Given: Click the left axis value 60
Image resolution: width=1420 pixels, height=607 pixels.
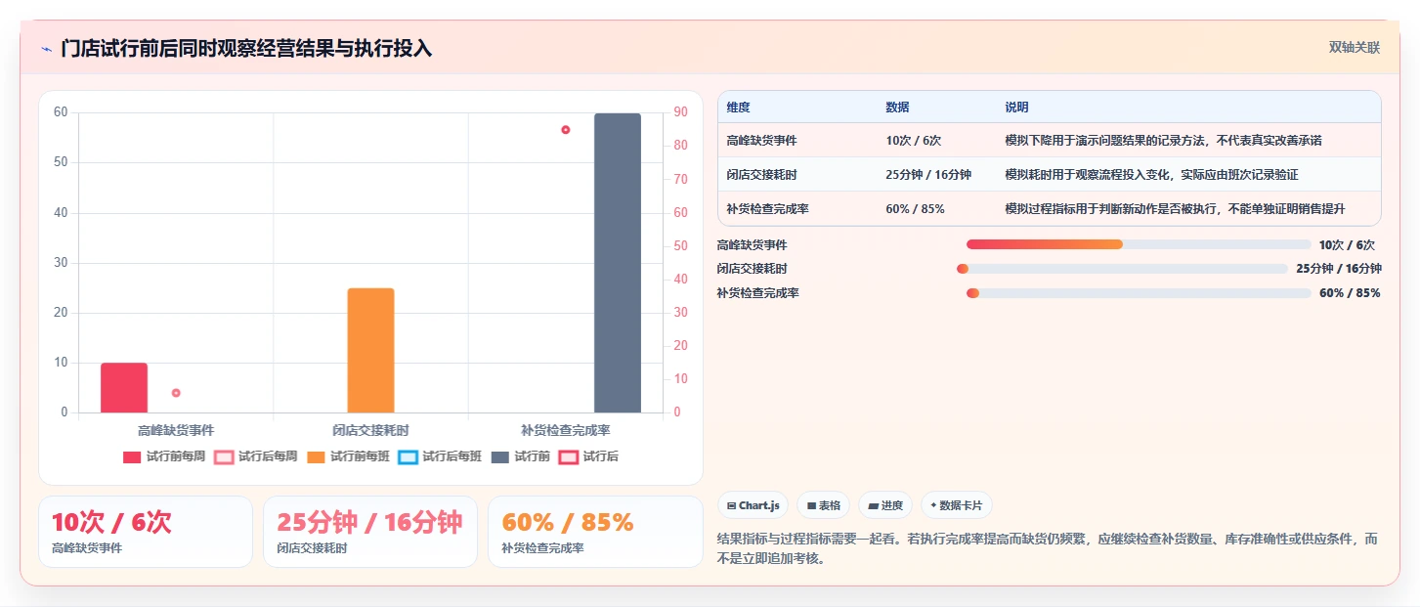Looking at the screenshot, I should coord(61,112).
